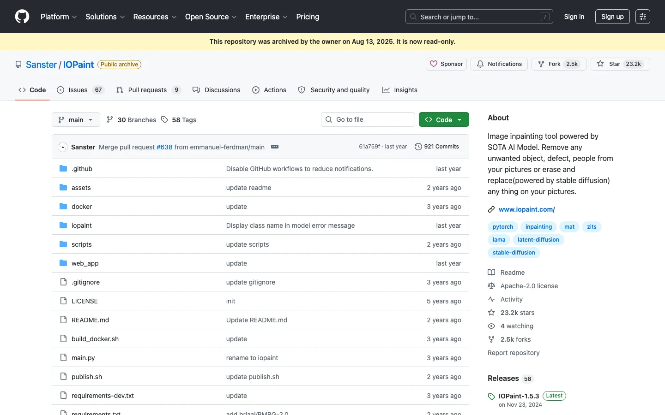Open commit hash 61a759f

pyautogui.click(x=369, y=147)
